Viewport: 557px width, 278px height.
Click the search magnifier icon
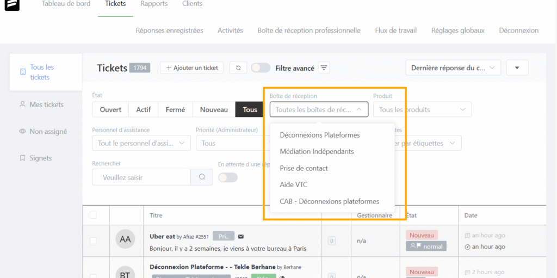(x=202, y=177)
